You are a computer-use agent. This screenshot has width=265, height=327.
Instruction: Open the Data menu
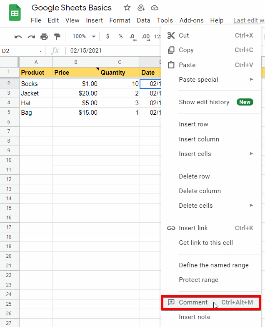point(143,20)
